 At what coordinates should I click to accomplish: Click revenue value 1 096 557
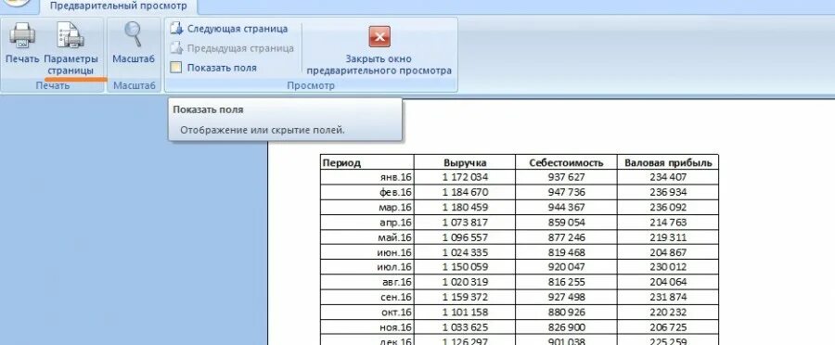465,236
